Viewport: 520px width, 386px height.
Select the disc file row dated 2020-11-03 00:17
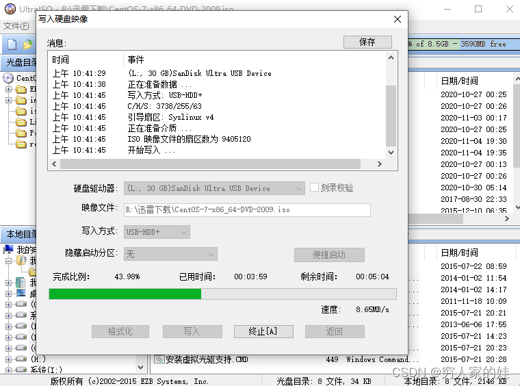coord(473,118)
